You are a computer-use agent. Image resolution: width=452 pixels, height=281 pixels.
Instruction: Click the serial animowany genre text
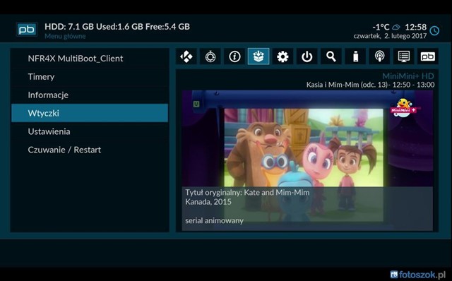click(x=215, y=221)
